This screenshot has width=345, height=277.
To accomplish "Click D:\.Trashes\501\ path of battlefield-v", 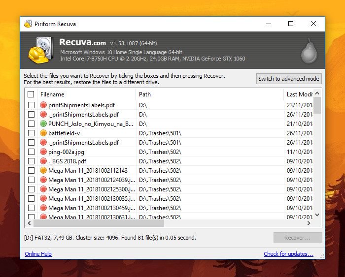I will (160, 133).
